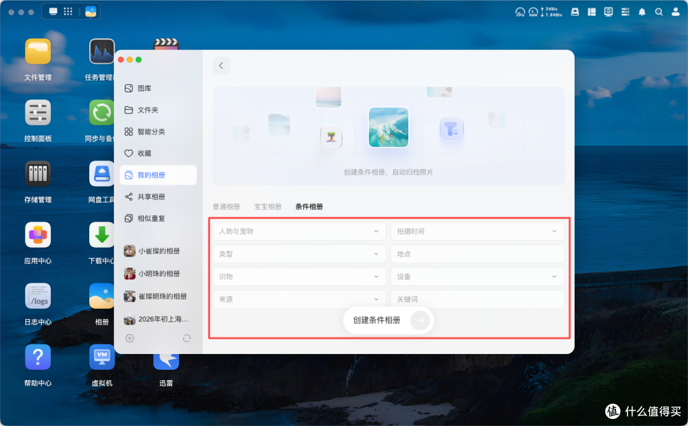Expand 识物 dropdown
The width and height of the screenshot is (688, 426).
(299, 277)
